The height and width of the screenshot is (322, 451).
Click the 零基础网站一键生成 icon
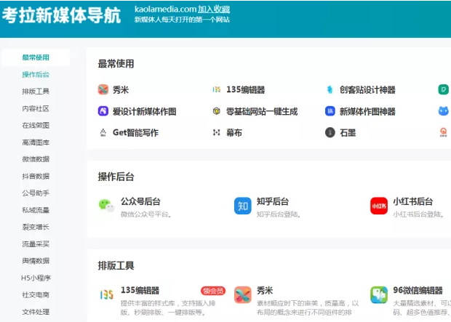tap(216, 111)
